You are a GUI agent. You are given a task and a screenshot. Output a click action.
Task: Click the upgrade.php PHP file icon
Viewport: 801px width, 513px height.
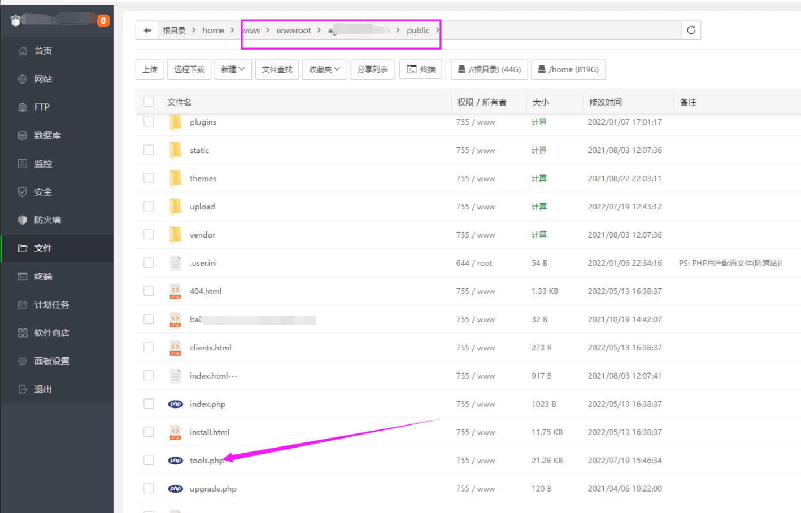(x=176, y=489)
